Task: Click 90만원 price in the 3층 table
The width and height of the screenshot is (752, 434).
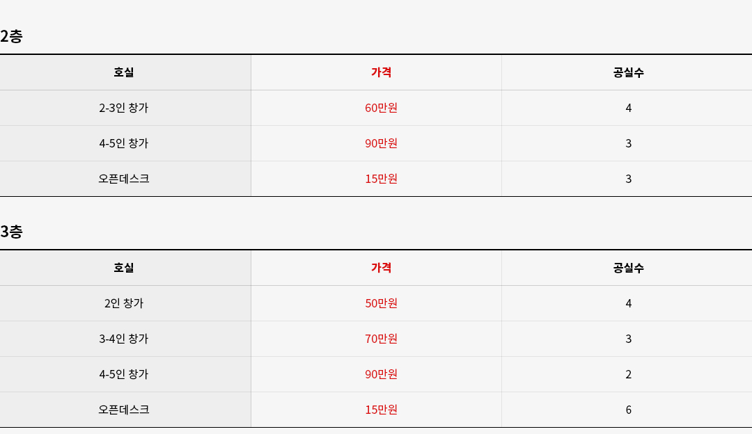Action: pyautogui.click(x=382, y=374)
